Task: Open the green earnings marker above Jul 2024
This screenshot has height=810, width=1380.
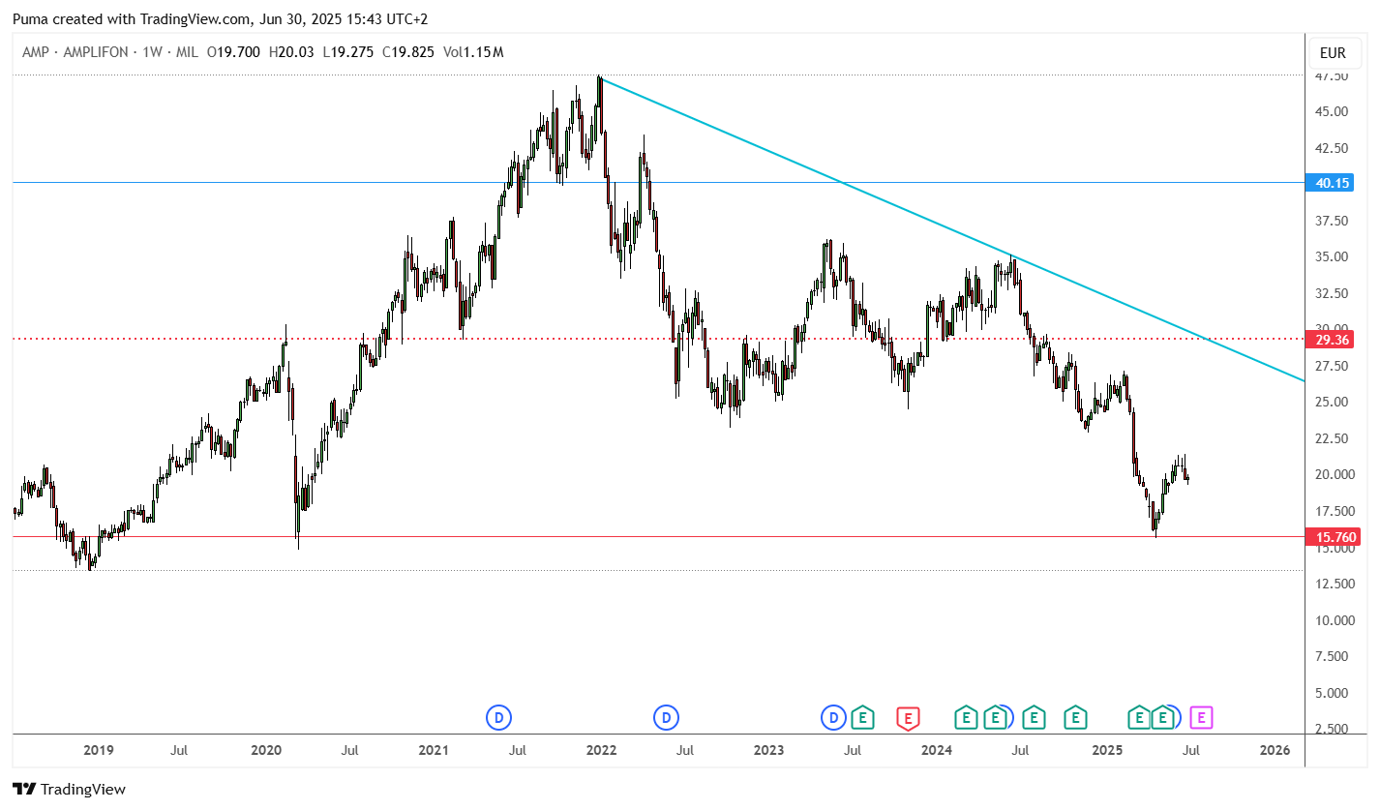Action: tap(1034, 718)
